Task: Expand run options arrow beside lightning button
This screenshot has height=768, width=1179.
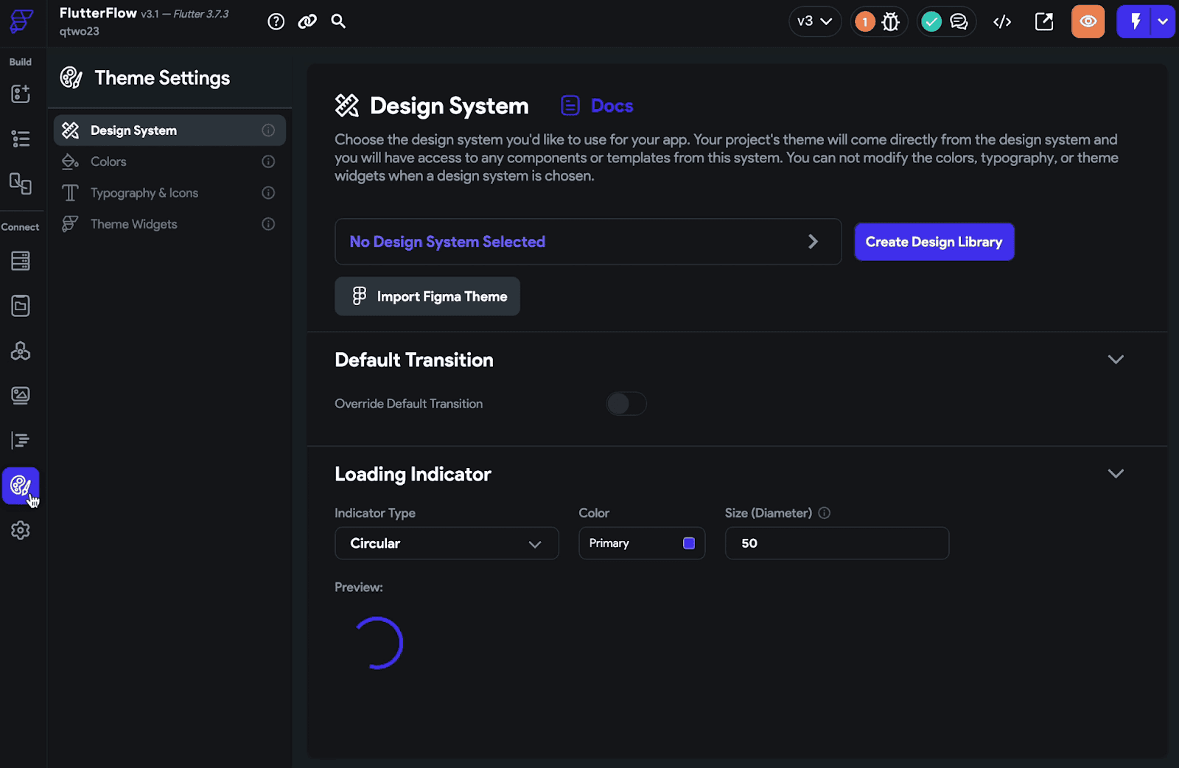Action: [1163, 21]
